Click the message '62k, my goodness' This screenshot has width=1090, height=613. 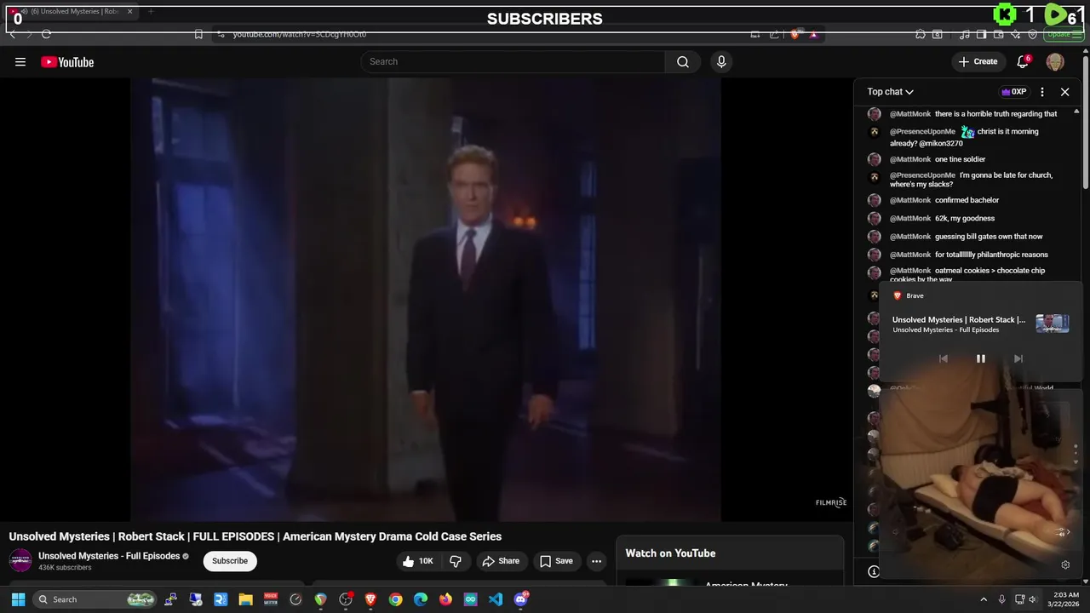tap(965, 218)
